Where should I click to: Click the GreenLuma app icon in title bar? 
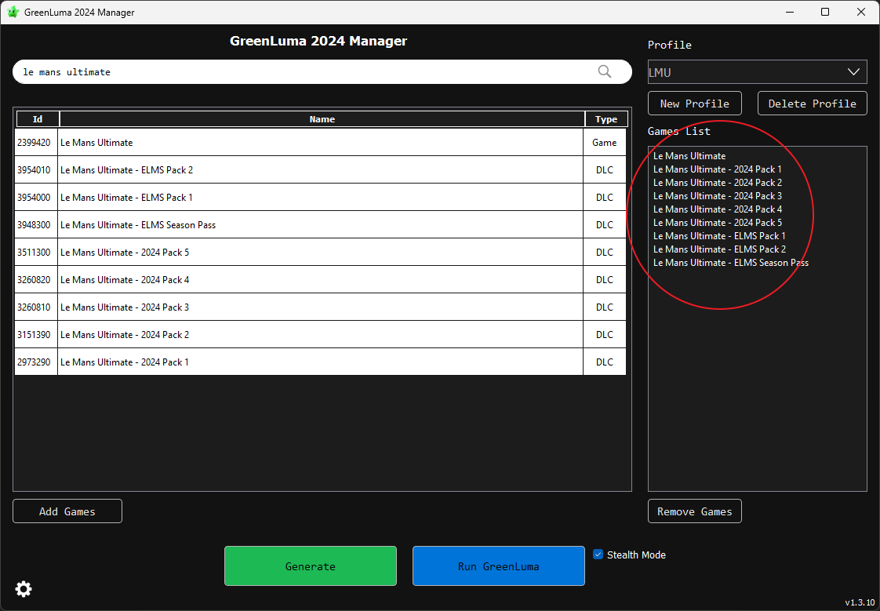[13, 12]
